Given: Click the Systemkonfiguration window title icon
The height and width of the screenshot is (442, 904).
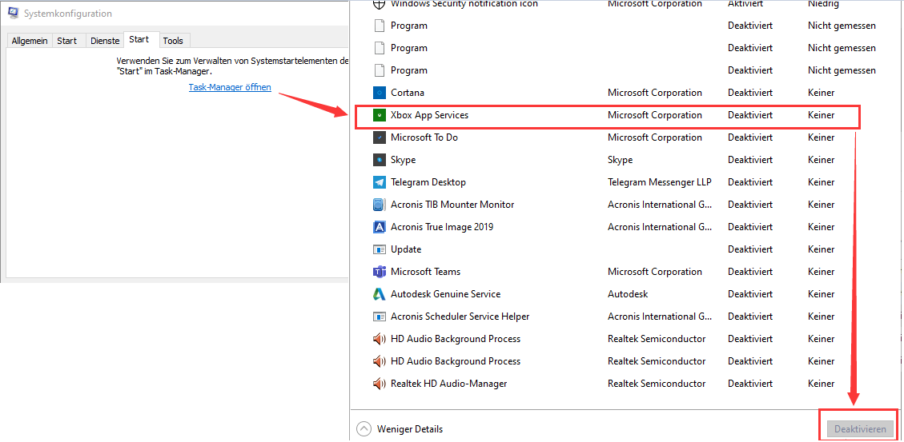Looking at the screenshot, I should pyautogui.click(x=13, y=14).
